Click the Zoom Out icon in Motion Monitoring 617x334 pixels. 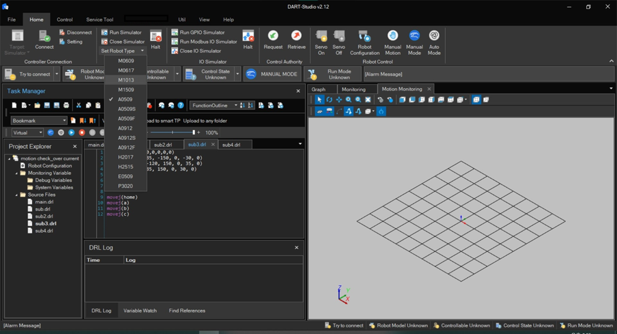358,99
